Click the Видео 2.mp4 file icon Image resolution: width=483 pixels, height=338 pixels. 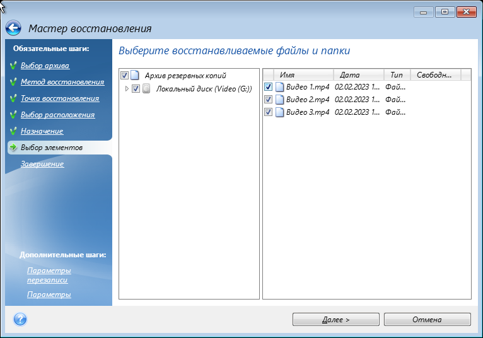(x=279, y=100)
